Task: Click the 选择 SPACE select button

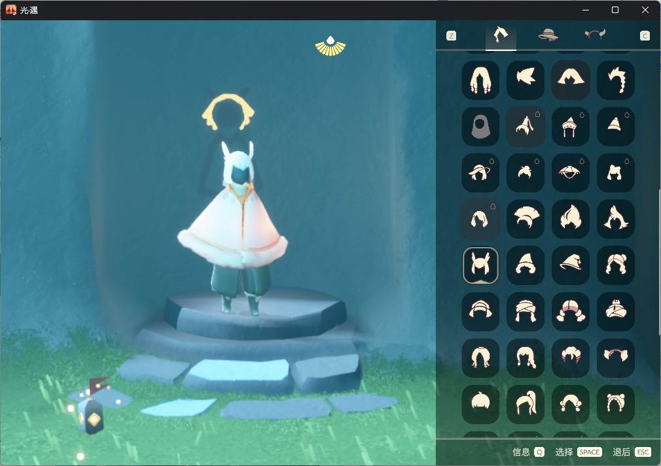Action: pos(579,452)
